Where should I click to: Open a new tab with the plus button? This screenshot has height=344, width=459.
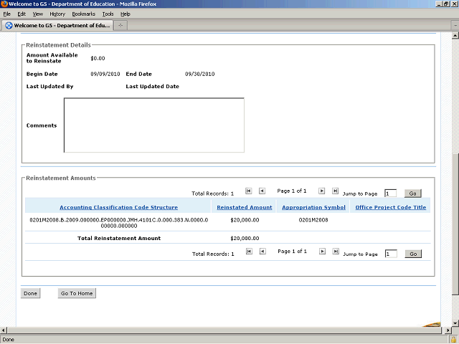click(121, 25)
